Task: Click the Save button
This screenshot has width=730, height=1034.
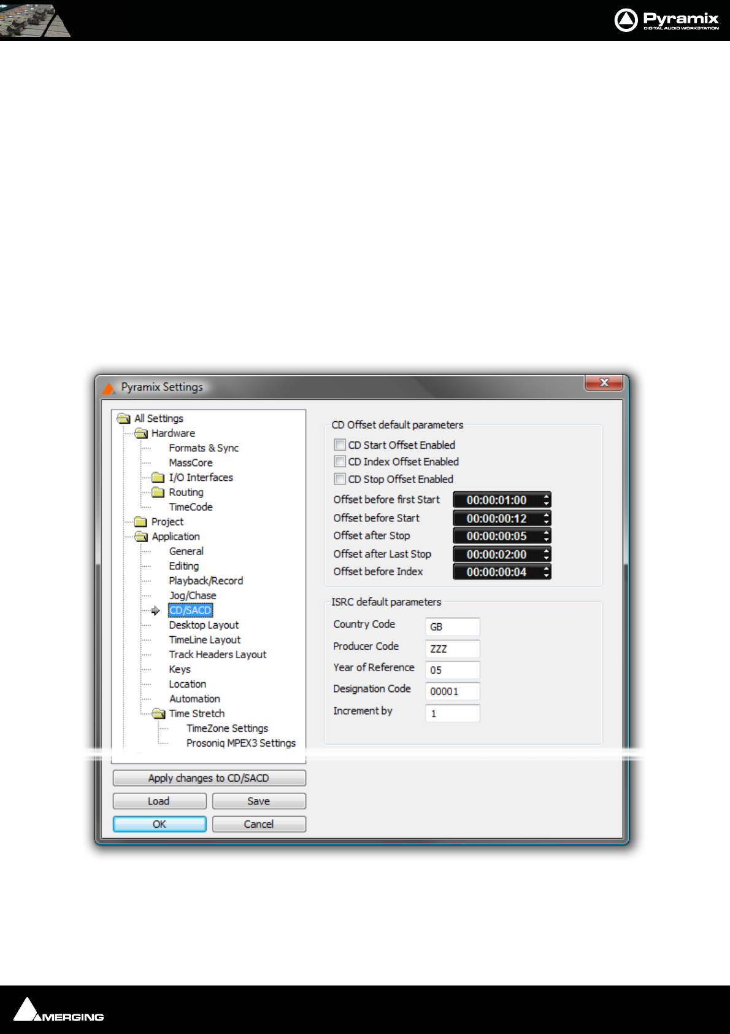Action: [x=259, y=801]
